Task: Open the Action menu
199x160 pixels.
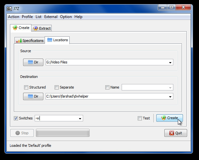Action: (13, 17)
